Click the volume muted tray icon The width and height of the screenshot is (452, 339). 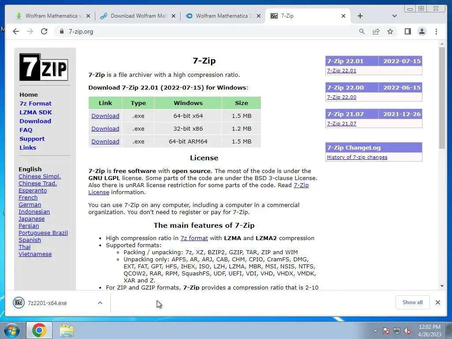(x=407, y=331)
